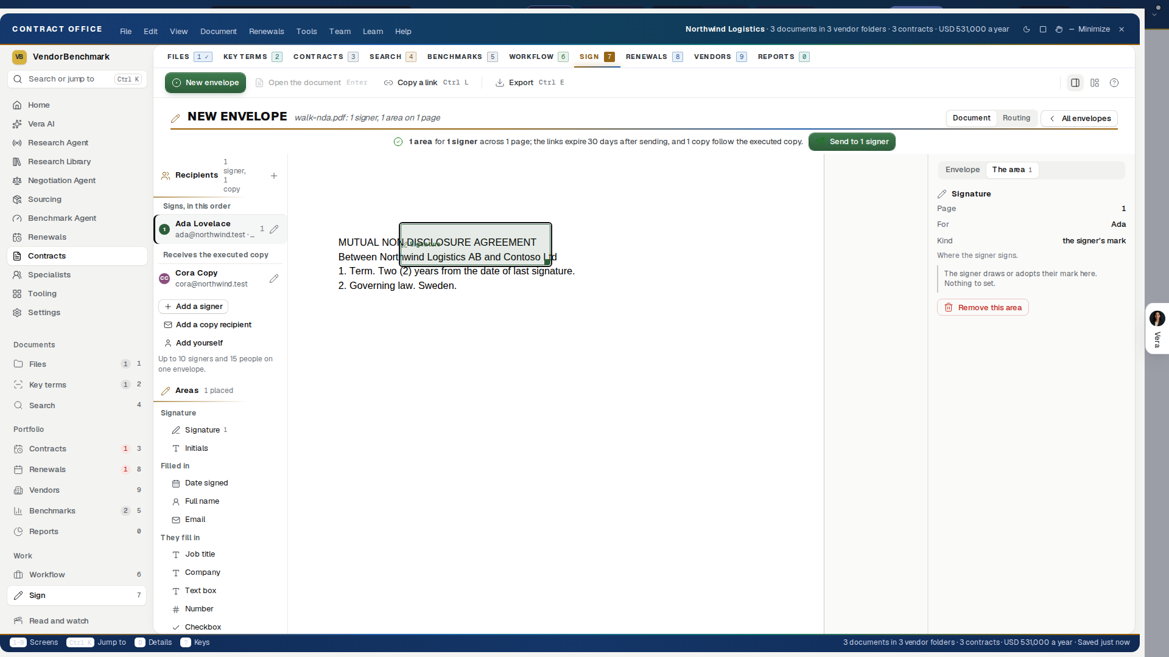
Task: Open Vera AI in the sidebar
Action: [77, 124]
